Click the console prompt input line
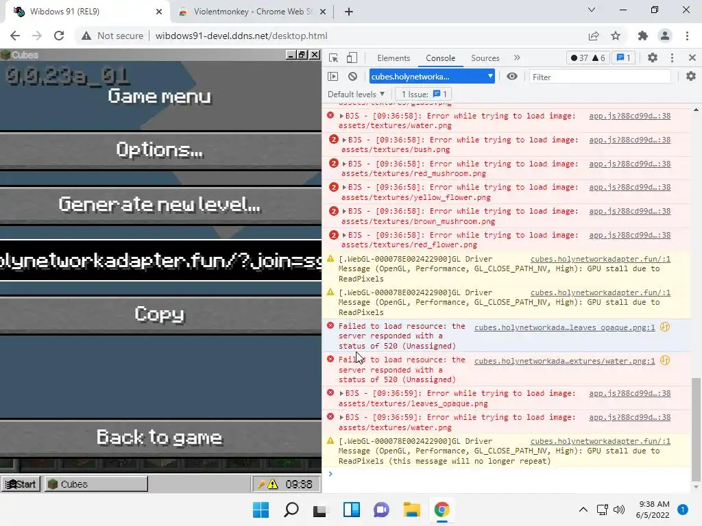 pyautogui.click(x=506, y=474)
